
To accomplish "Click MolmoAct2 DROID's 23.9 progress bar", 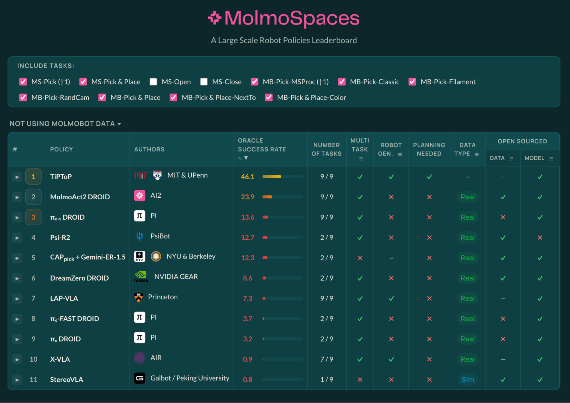I will [282, 197].
